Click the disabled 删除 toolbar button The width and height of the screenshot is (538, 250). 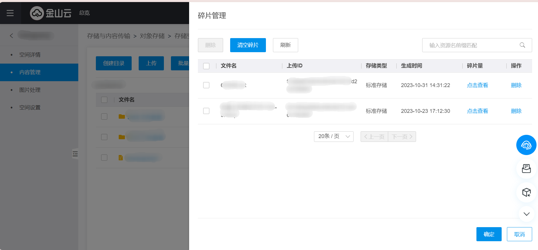[211, 45]
